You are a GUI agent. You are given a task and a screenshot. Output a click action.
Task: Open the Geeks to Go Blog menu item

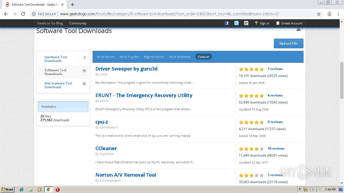click(x=50, y=23)
